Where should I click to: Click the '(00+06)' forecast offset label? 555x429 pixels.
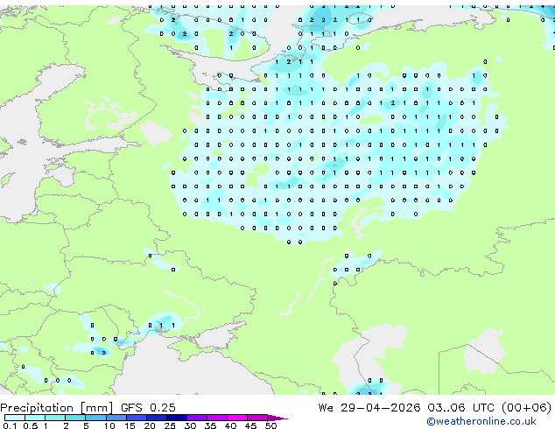[527, 408]
